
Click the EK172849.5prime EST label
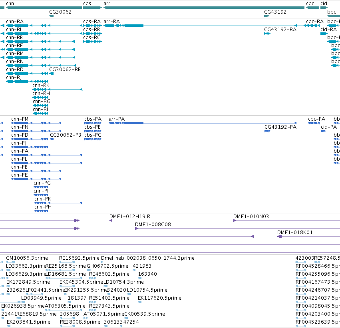tap(28, 282)
